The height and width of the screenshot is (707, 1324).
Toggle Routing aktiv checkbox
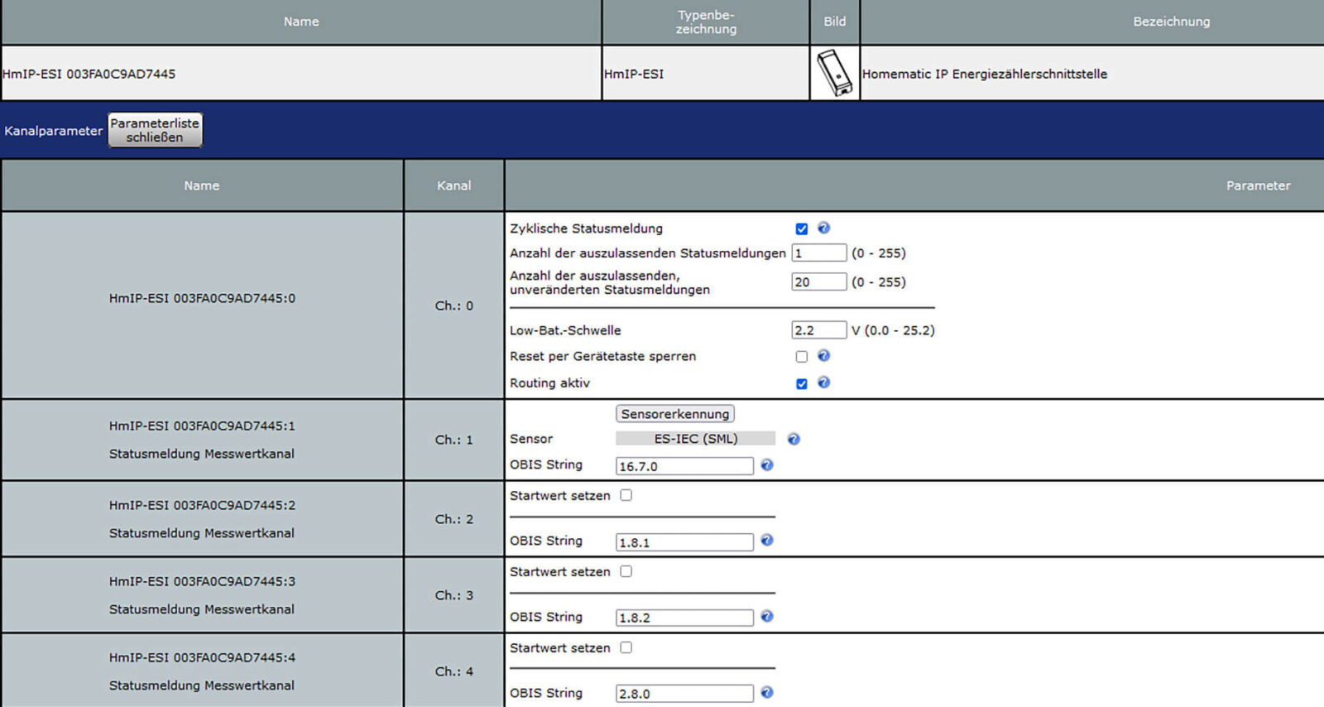pos(801,383)
